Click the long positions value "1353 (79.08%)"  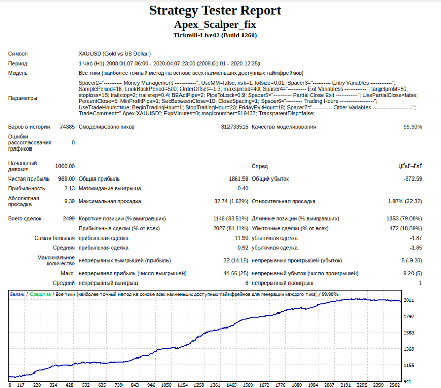point(404,219)
